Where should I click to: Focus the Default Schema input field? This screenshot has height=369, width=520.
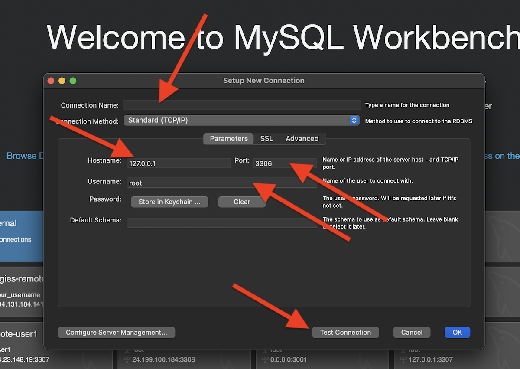pyautogui.click(x=222, y=222)
